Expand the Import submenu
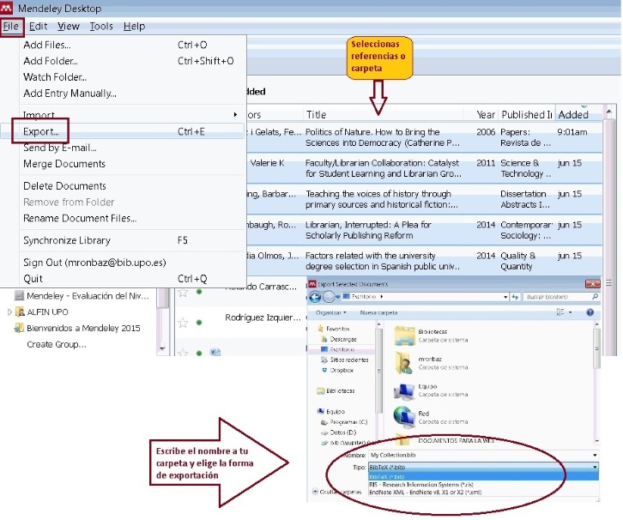623x520 pixels. [123, 115]
